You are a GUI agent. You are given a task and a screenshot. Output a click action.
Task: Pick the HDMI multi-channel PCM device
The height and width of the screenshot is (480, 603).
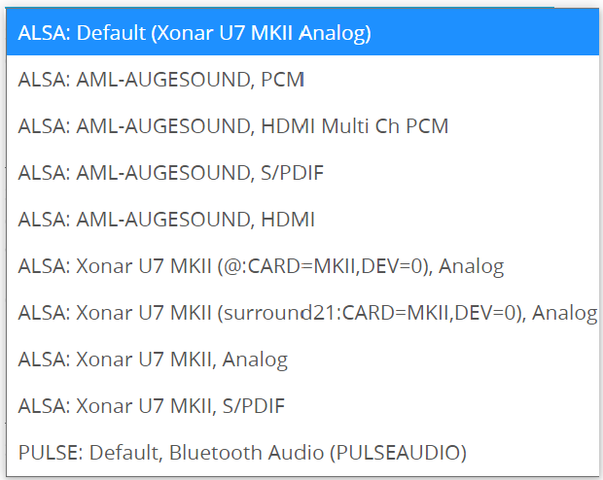tap(233, 126)
